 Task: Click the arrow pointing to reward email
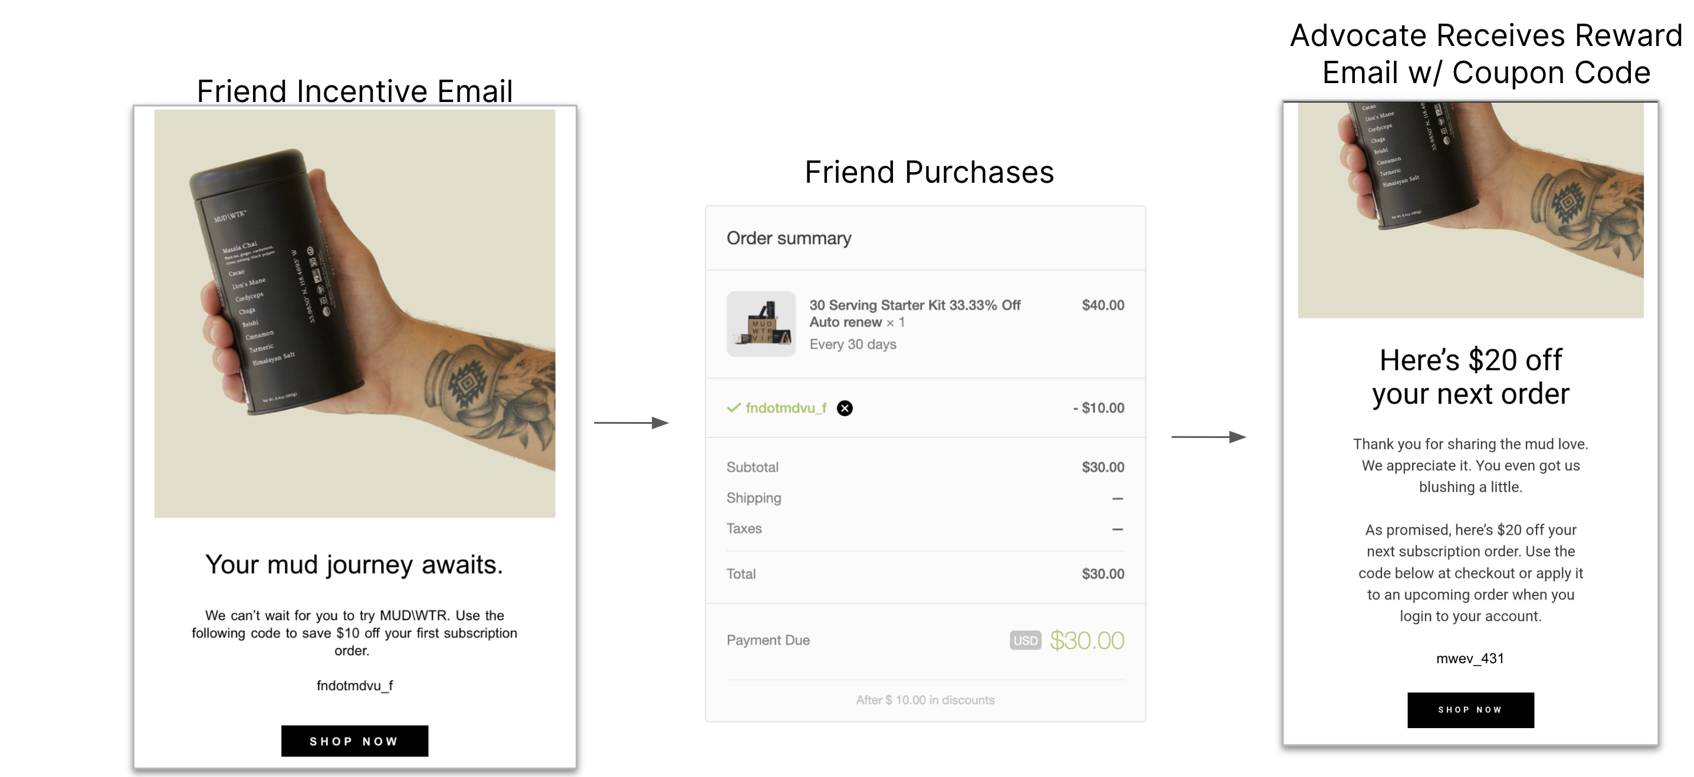pos(1209,436)
